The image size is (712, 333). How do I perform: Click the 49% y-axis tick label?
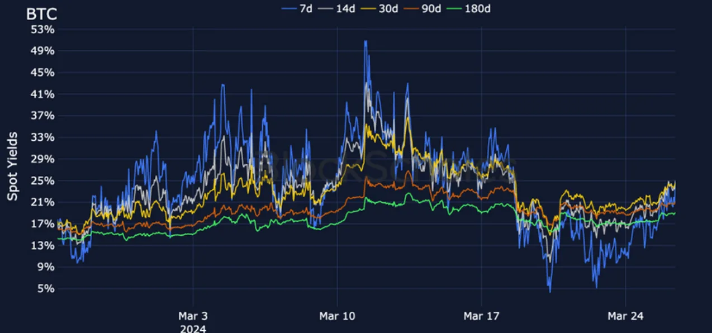[x=43, y=51]
